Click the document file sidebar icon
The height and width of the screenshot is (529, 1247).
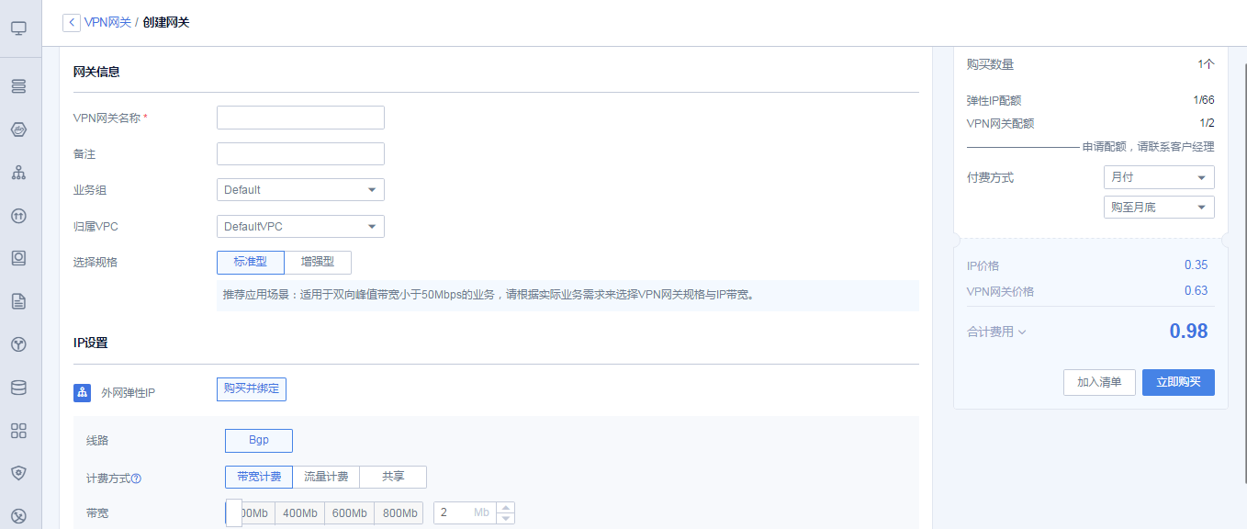click(x=18, y=301)
